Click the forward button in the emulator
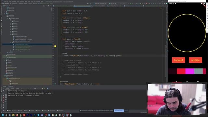The height and width of the screenshot is (117, 208). tap(178, 60)
